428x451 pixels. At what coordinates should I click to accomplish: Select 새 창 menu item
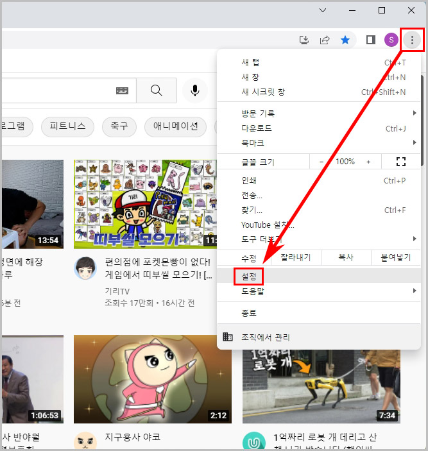pos(319,77)
